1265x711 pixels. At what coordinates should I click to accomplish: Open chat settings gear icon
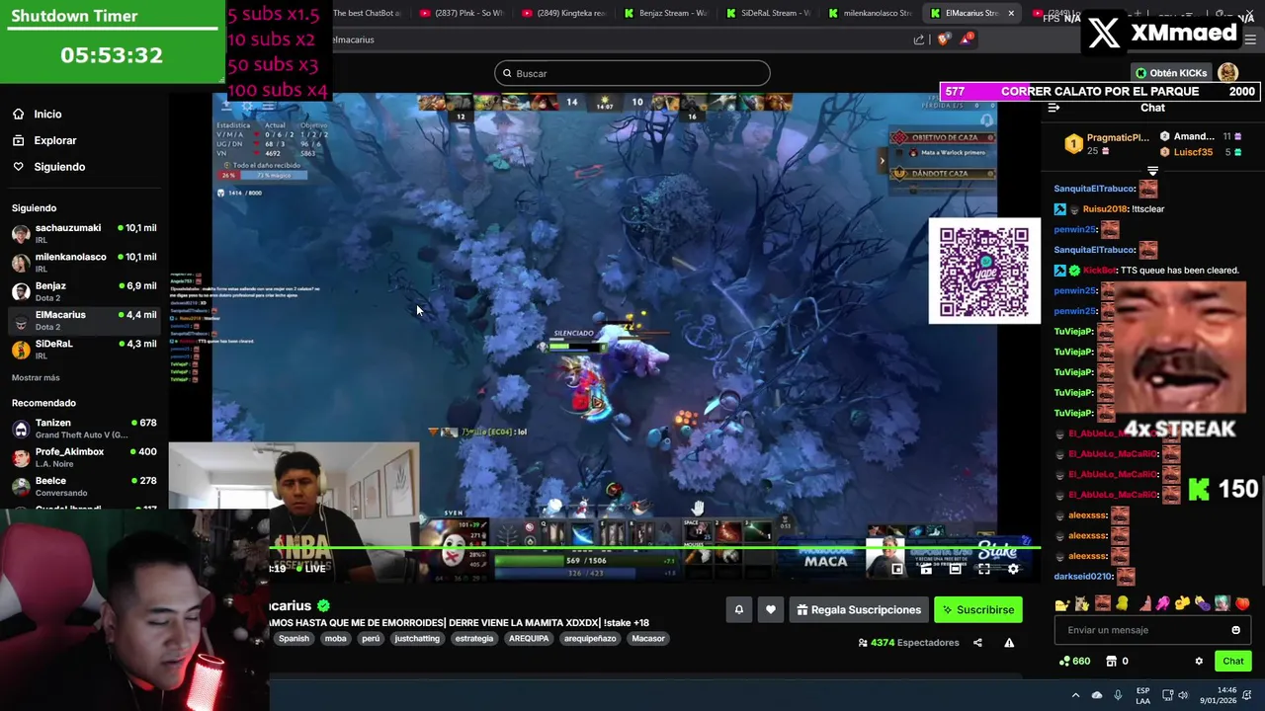[x=1199, y=662]
